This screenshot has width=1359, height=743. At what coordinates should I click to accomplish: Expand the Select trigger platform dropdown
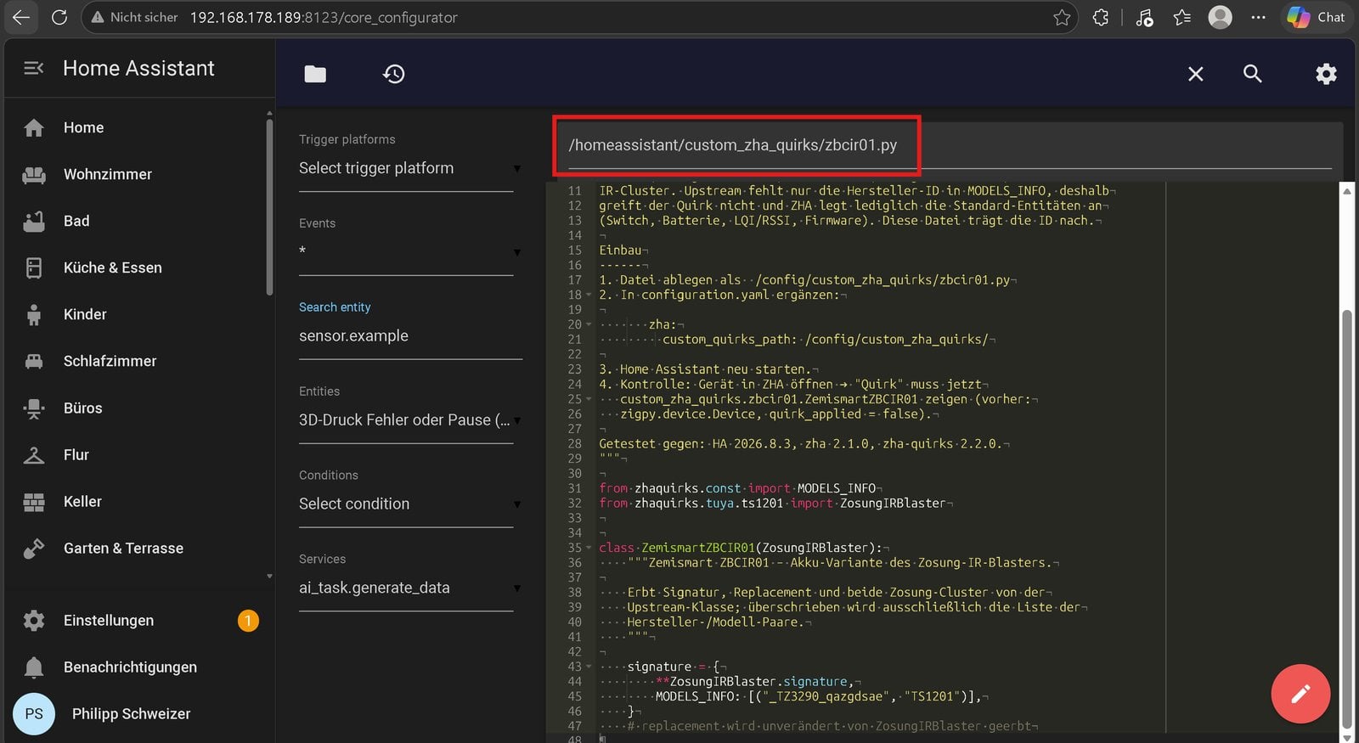[409, 168]
